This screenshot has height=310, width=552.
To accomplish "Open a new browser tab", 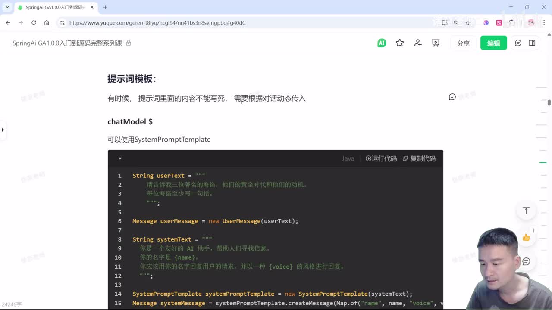I will (x=105, y=7).
